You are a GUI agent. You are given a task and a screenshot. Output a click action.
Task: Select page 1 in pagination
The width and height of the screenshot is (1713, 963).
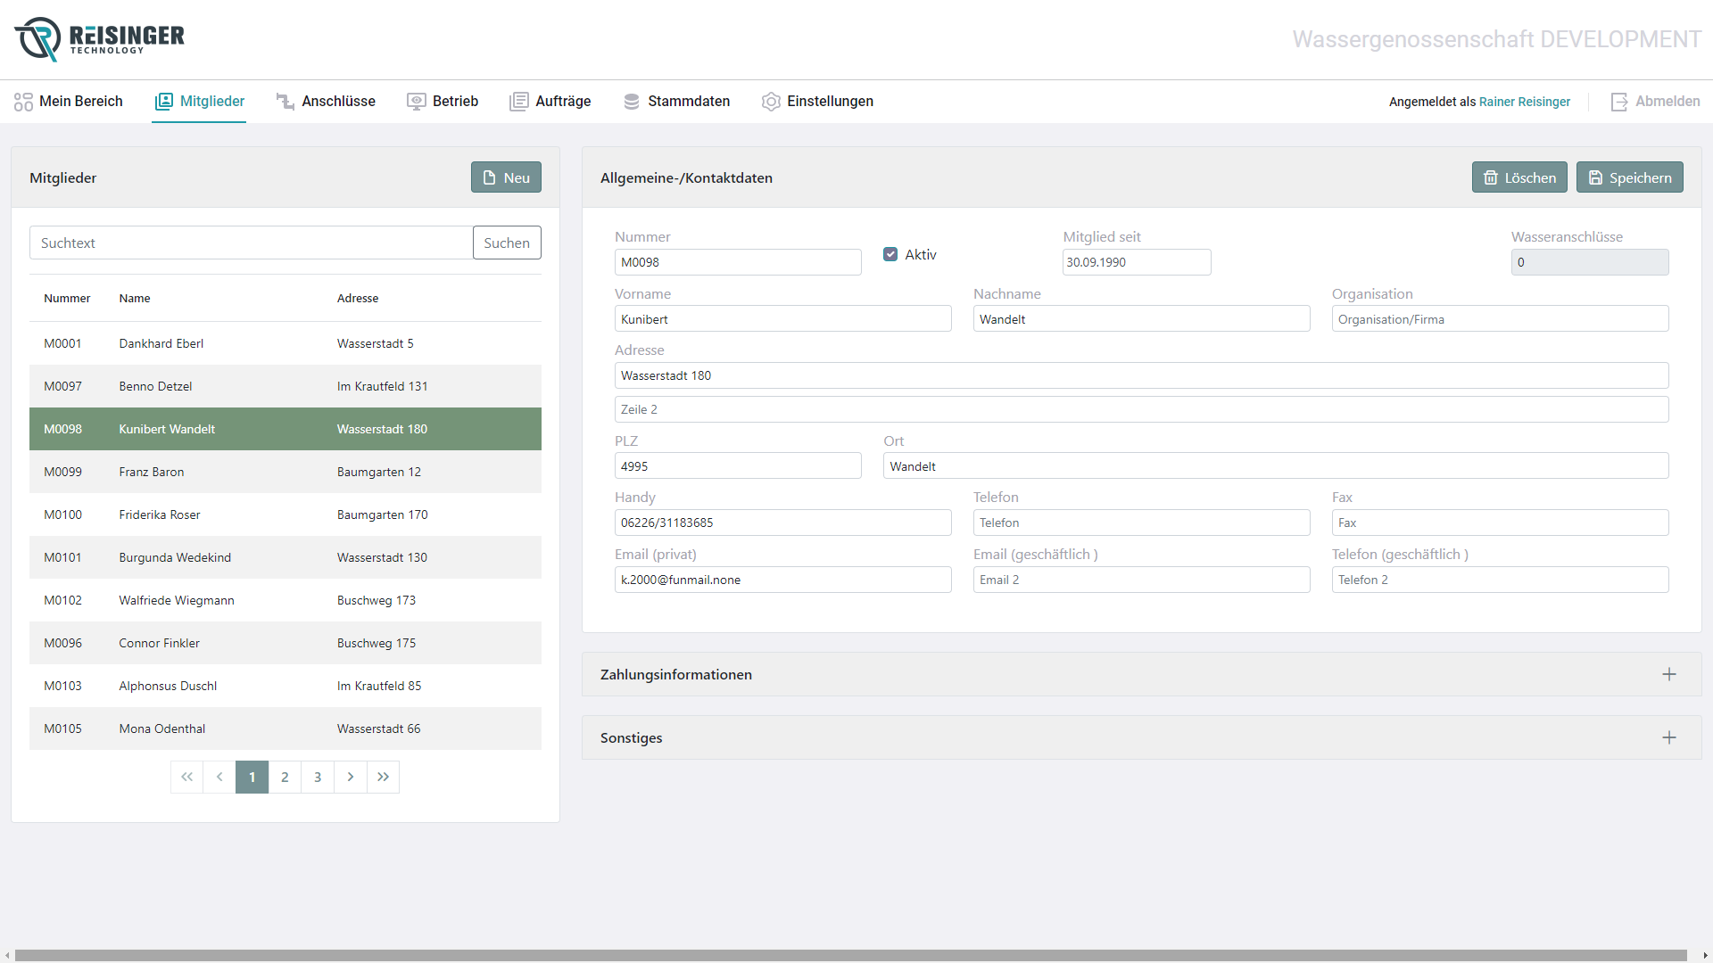click(x=252, y=777)
